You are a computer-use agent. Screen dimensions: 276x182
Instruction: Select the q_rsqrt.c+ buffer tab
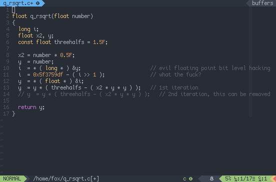[x=22, y=3]
